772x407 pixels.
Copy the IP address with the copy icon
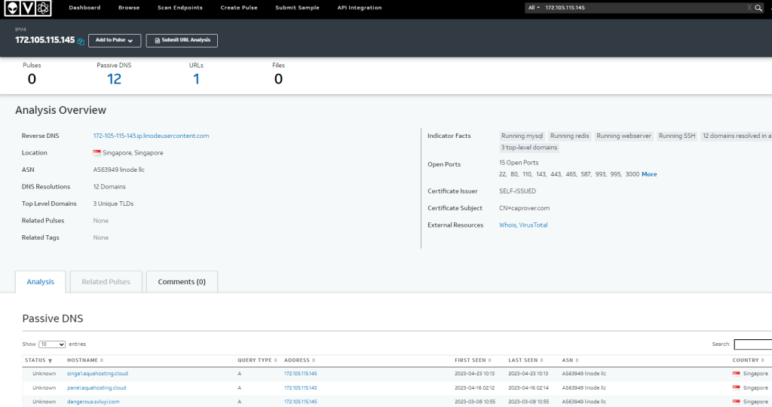81,41
